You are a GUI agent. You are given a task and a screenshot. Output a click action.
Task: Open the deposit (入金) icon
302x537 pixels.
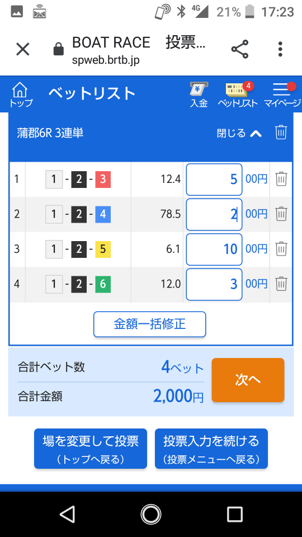pyautogui.click(x=199, y=95)
